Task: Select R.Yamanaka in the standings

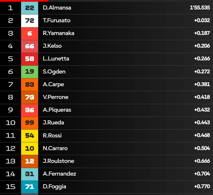Action: pos(59,33)
